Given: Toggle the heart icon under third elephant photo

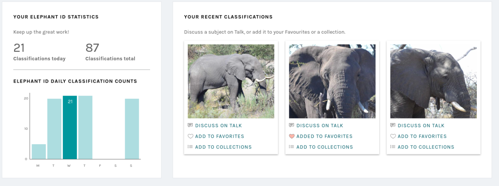Looking at the screenshot, I should [393, 136].
